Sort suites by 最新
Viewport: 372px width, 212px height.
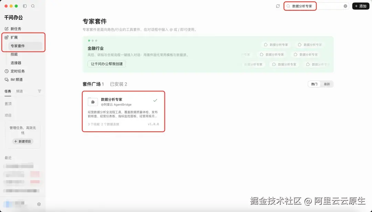point(327,84)
